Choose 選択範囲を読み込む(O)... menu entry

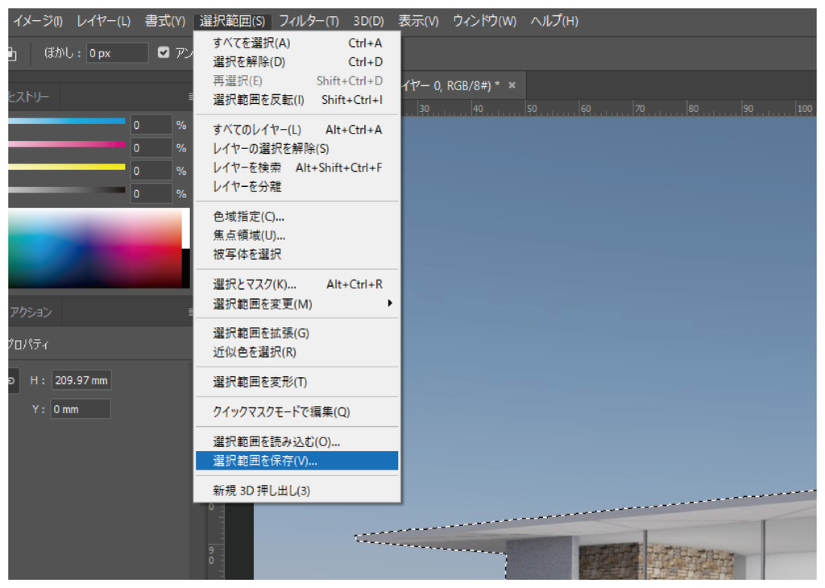(297, 441)
